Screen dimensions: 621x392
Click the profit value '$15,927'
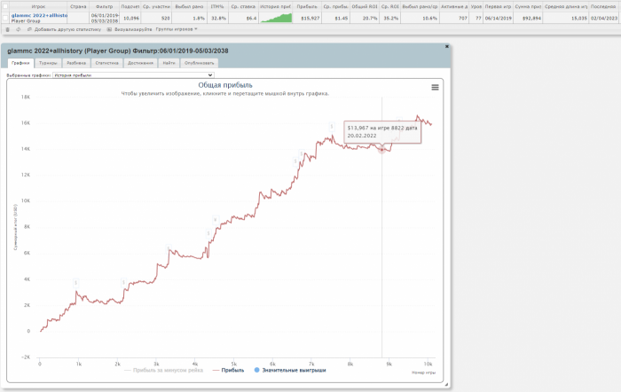coord(310,19)
